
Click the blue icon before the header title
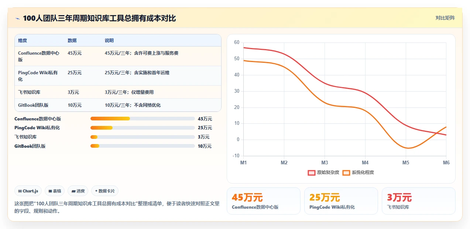point(17,18)
